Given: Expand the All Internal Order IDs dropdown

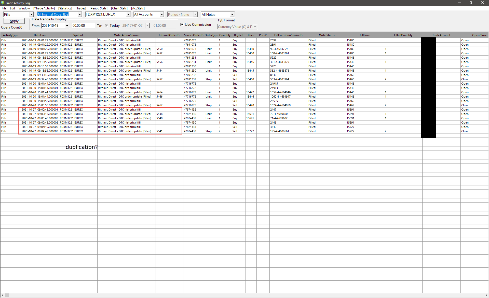Looking at the screenshot, I should pyautogui.click(x=80, y=15).
